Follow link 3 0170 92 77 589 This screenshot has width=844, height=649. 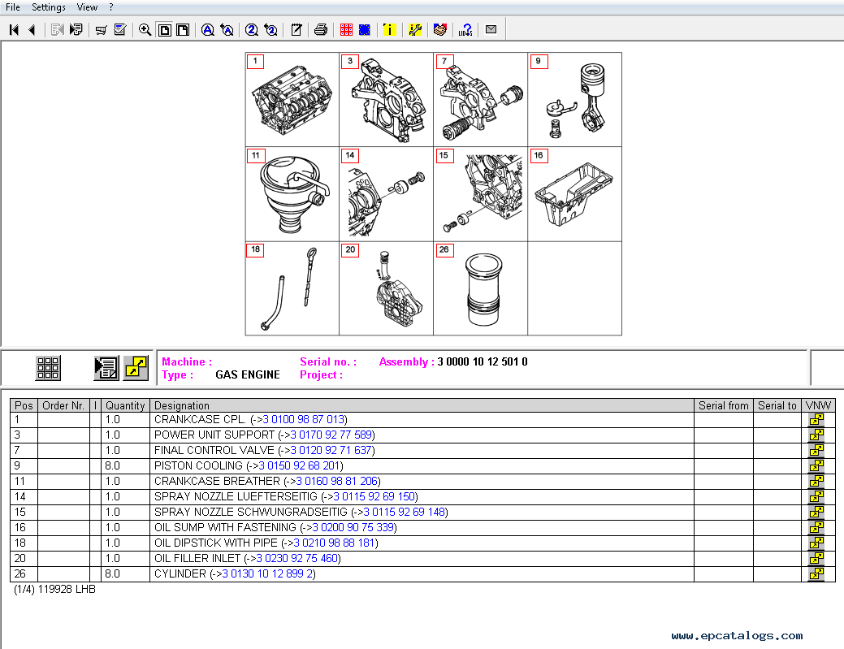[x=331, y=435]
